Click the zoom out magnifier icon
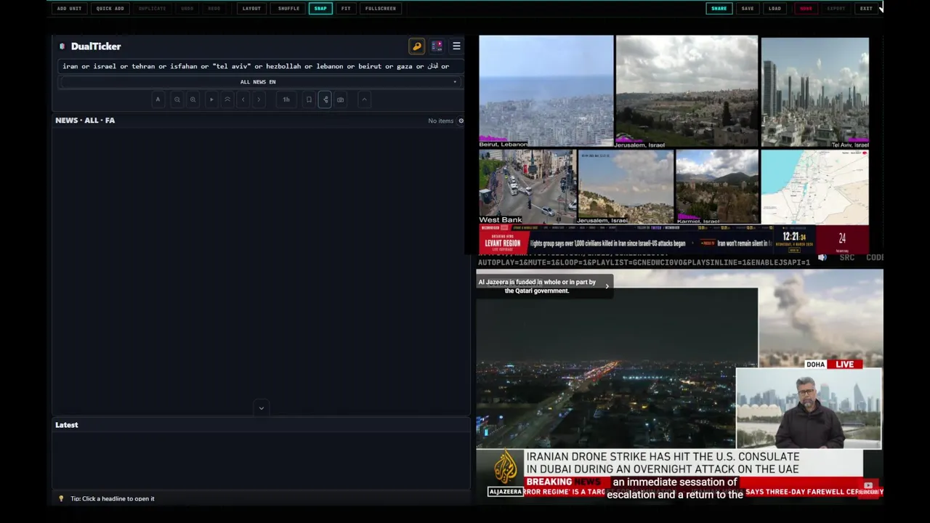 [177, 100]
